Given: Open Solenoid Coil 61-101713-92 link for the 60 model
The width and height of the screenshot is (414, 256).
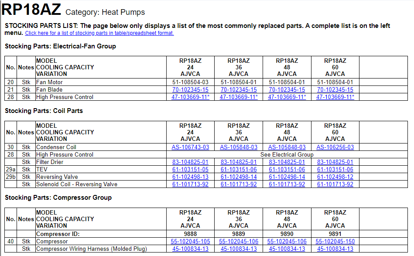Looking at the screenshot, I should pos(335,184).
